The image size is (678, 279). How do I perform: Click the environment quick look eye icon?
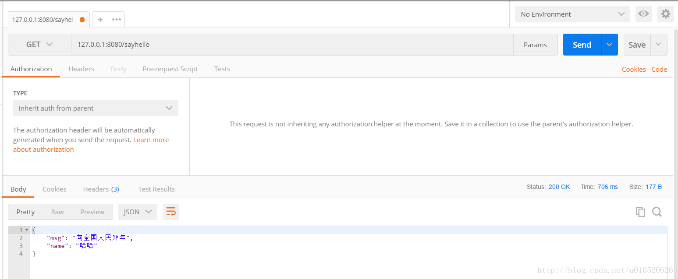click(643, 14)
